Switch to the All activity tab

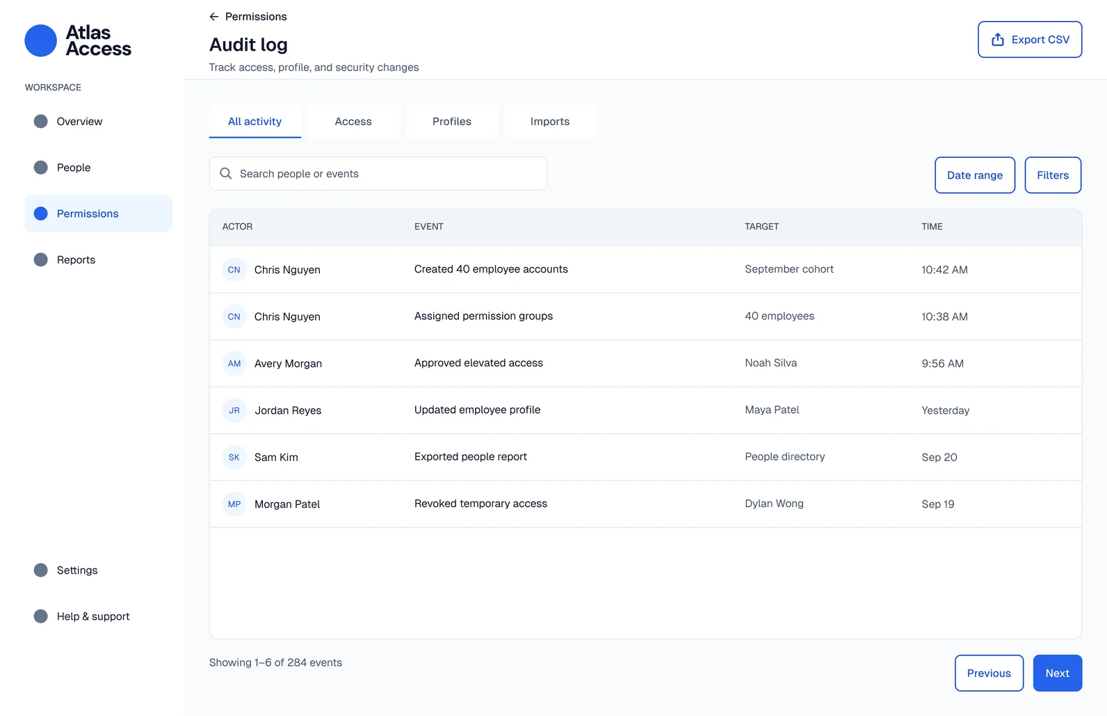pos(255,122)
